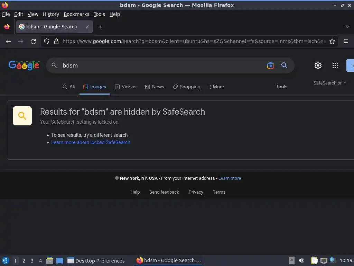Click the 10:19 clock in the taskbar
Viewport: 354px width, 266px height.
346,260
